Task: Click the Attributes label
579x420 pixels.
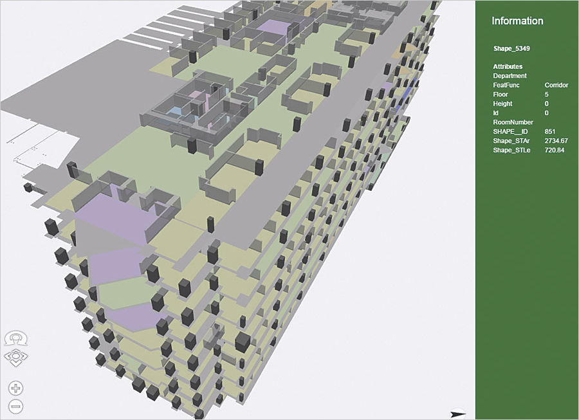Action: point(508,66)
